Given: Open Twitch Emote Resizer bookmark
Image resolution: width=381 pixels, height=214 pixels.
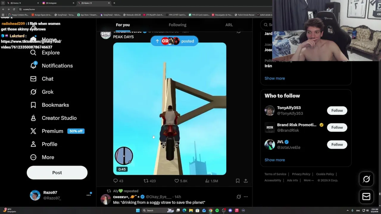Looking at the screenshot, I should coord(244,15).
